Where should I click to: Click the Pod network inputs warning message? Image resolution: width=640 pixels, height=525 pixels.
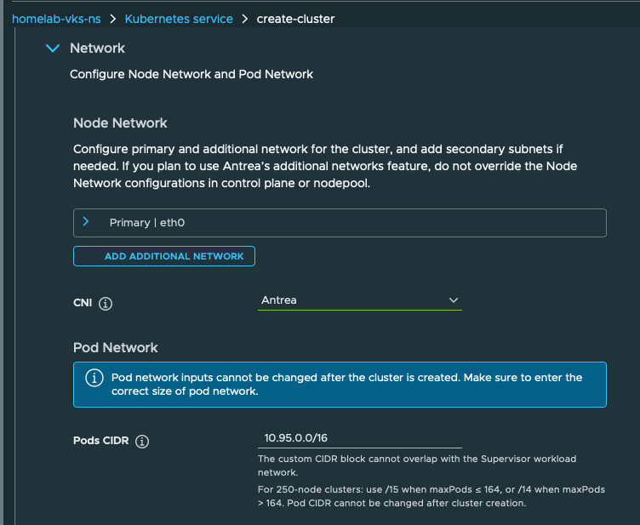tap(346, 385)
